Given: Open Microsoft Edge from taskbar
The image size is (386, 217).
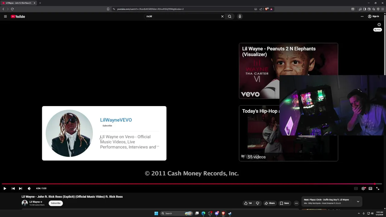Looking at the screenshot, I should 204,213.
